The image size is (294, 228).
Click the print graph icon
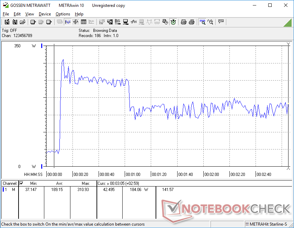[x=183, y=22]
